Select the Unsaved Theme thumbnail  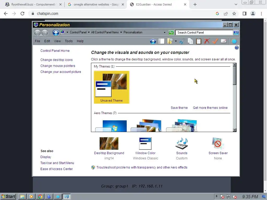coord(112,87)
